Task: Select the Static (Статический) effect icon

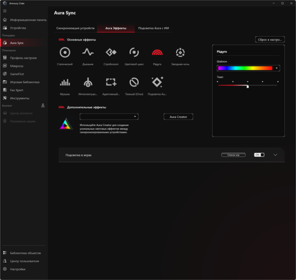Action: [65, 52]
